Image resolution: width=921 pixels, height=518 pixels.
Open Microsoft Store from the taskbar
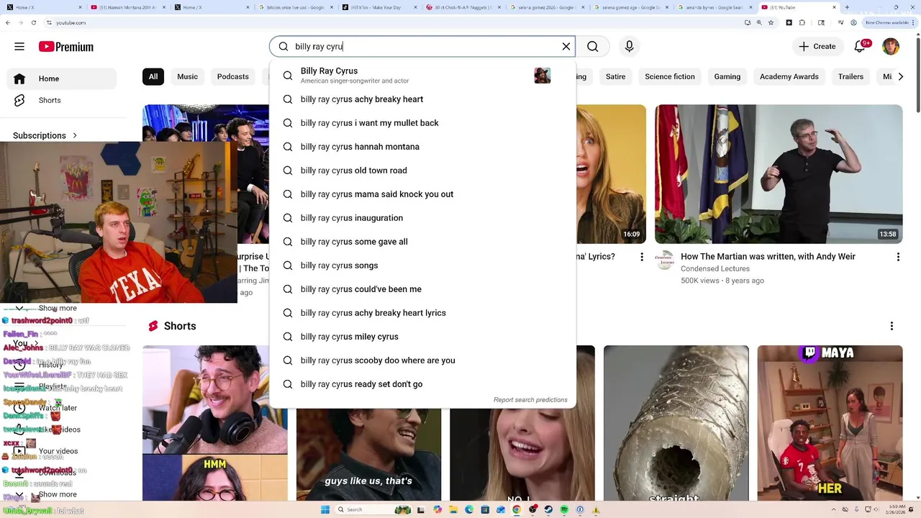(485, 509)
